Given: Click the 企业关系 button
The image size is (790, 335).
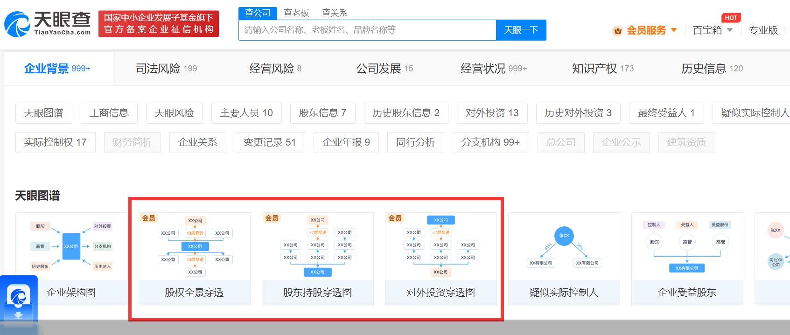Looking at the screenshot, I should point(198,142).
